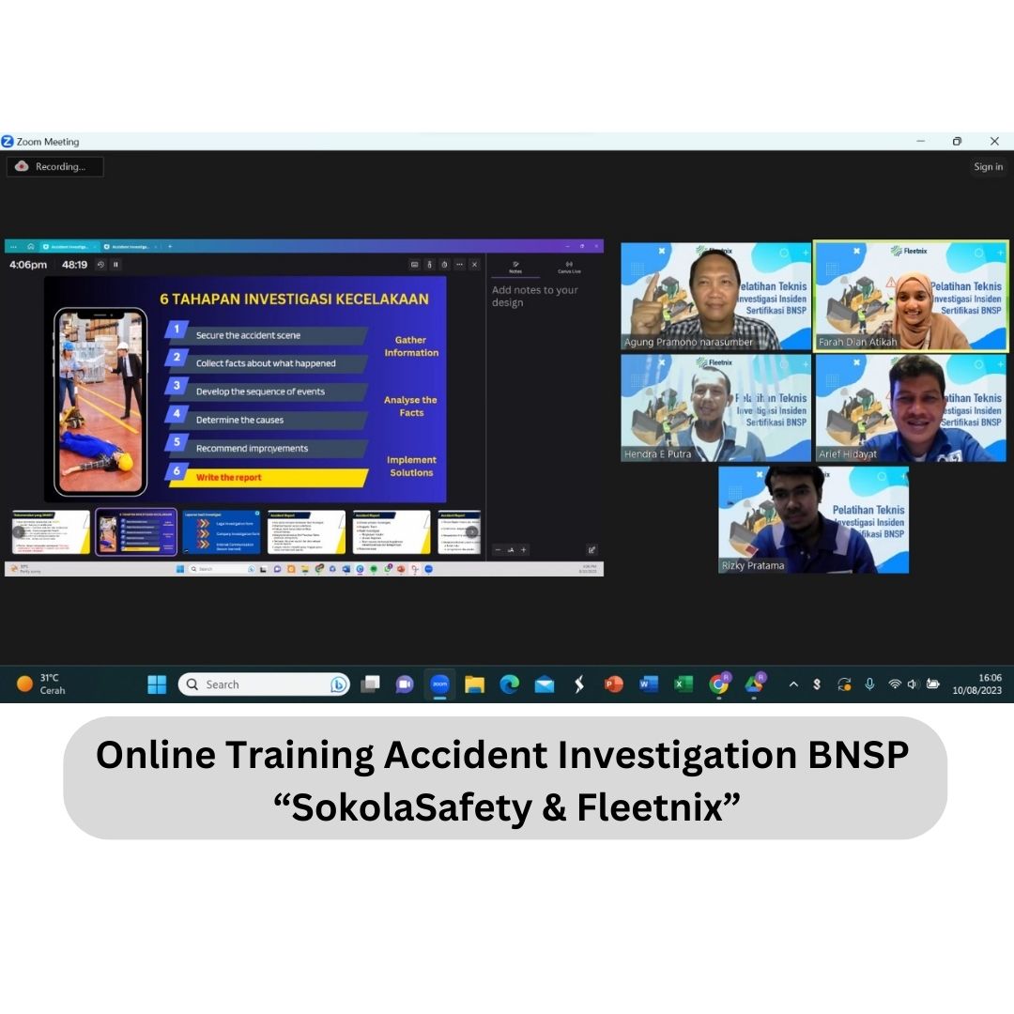Open File Explorer from the taskbar
1014x1014 pixels.
click(475, 684)
